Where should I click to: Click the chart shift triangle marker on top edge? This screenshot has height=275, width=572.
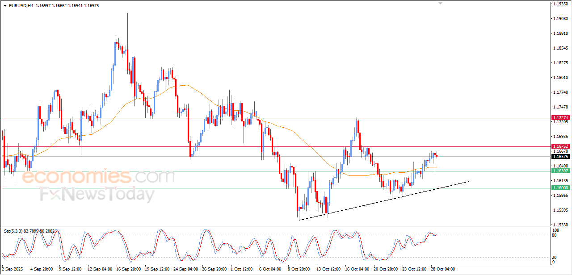[441, 3]
